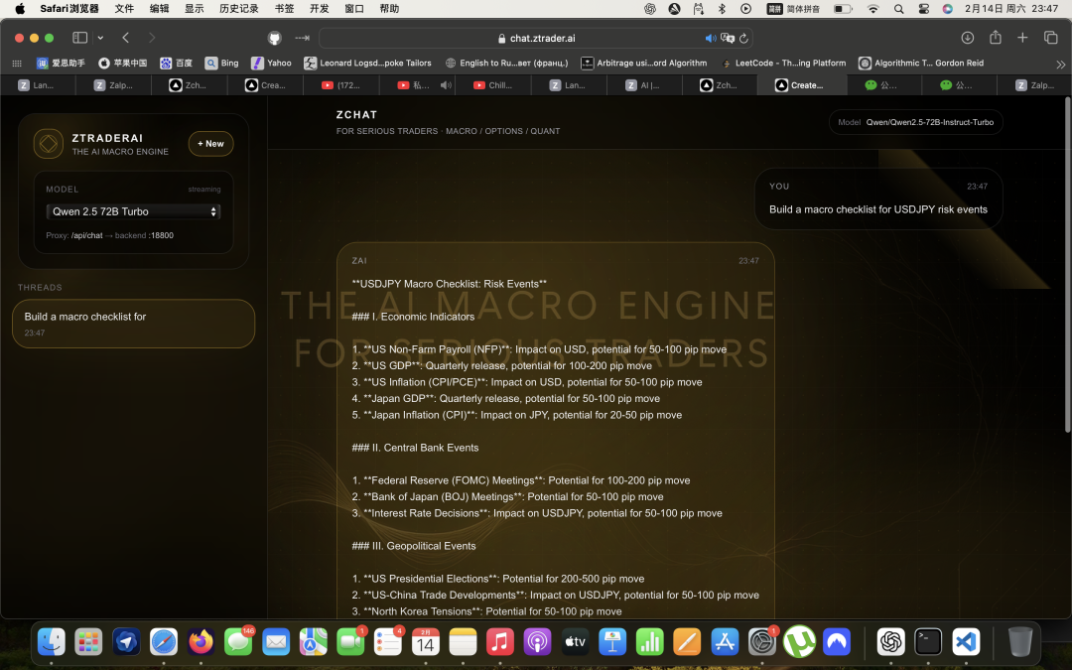The image size is (1072, 670).
Task: Switch to the Chill... YouTube tab
Action: tap(493, 85)
